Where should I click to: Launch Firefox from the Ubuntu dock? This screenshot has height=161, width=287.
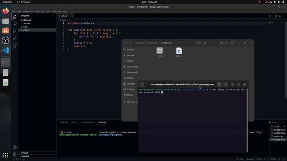(5, 11)
